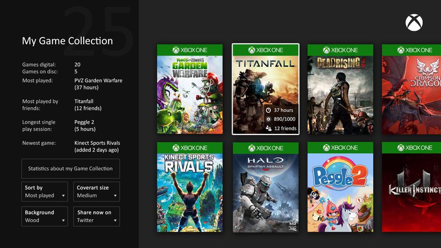Open the Background dropdown set to Wood

click(45, 216)
